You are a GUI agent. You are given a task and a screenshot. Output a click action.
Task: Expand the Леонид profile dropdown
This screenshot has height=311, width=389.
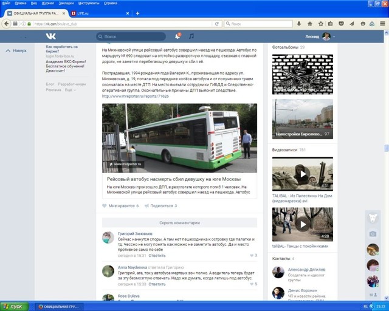[x=334, y=36]
